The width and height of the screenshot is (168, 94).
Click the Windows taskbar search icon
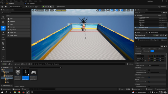[x=6, y=92]
